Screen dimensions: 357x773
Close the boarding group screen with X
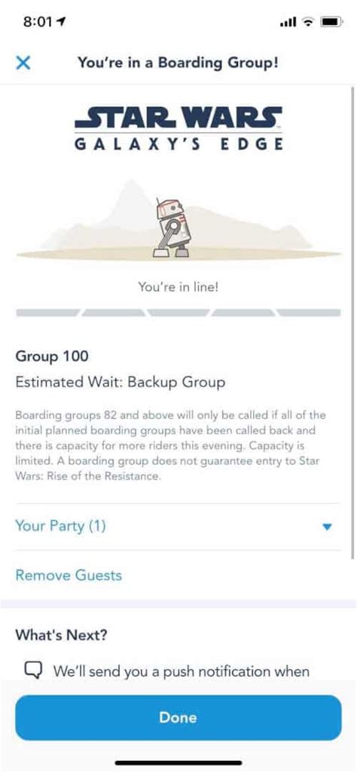(23, 63)
